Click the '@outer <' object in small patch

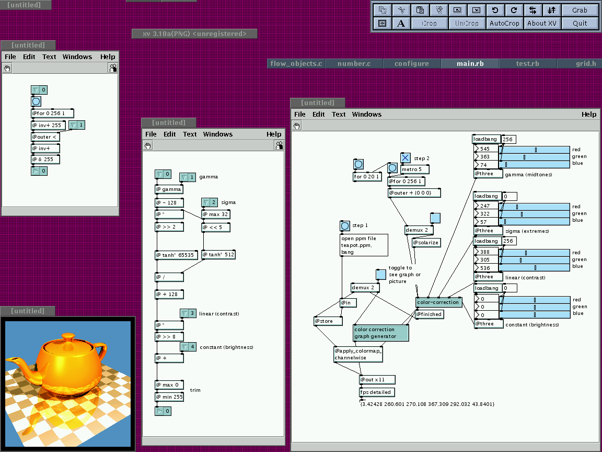tap(45, 137)
